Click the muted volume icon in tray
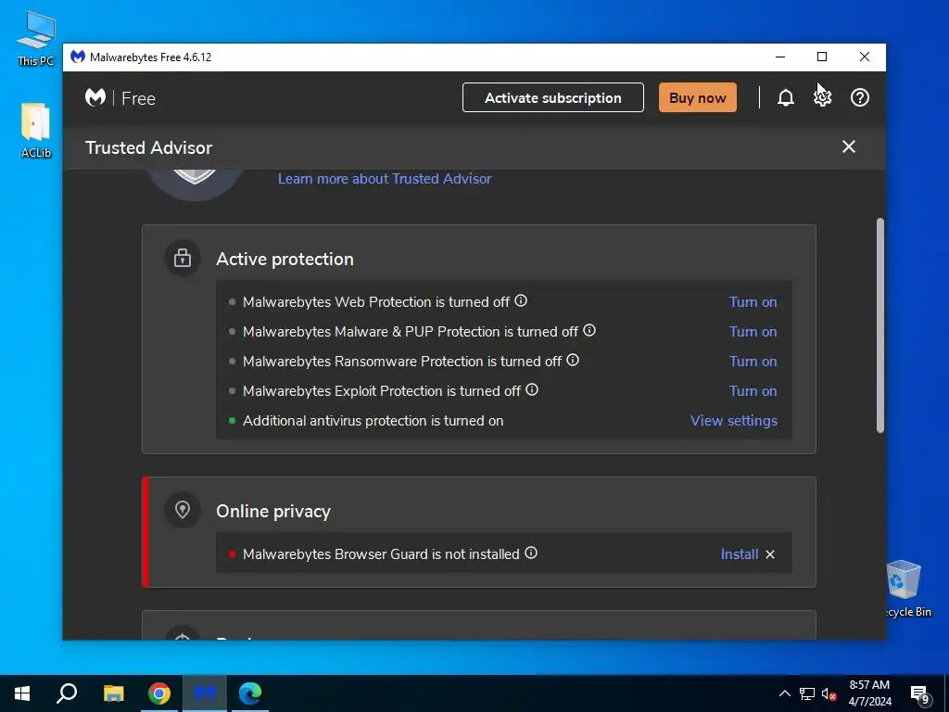The width and height of the screenshot is (949, 712). coord(829,693)
